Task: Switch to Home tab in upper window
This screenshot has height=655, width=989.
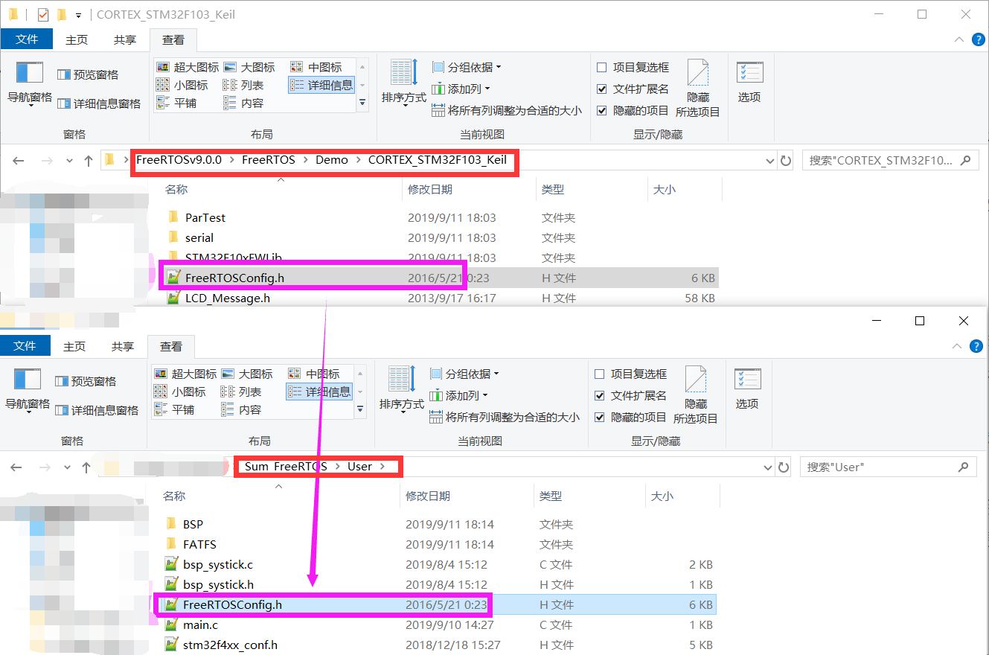Action: click(77, 39)
